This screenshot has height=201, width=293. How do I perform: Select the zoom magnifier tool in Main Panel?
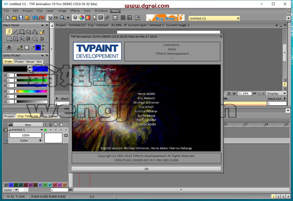(x=22, y=39)
